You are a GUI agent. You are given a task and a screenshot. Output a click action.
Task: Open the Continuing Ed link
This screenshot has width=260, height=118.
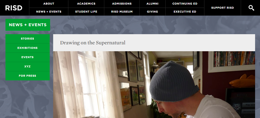pyautogui.click(x=185, y=4)
